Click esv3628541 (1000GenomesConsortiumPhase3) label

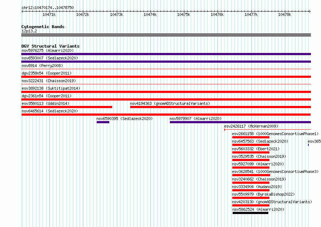(x=275, y=172)
